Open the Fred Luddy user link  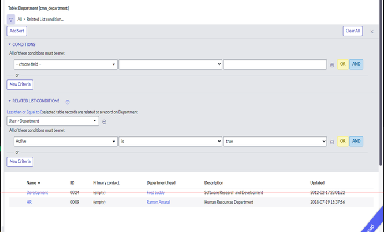point(155,193)
